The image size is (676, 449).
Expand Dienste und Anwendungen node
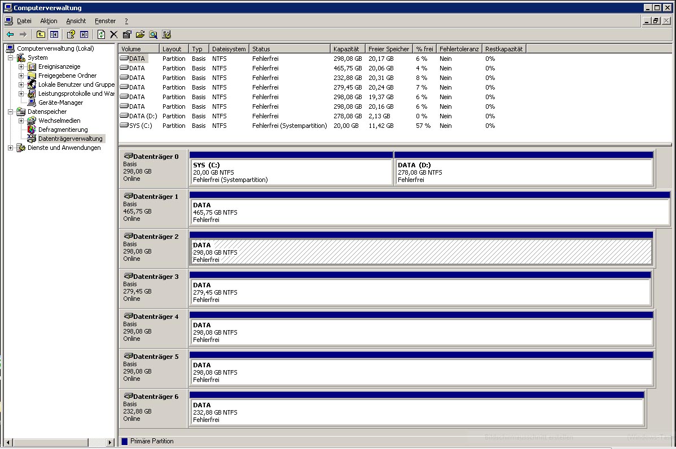tap(10, 148)
